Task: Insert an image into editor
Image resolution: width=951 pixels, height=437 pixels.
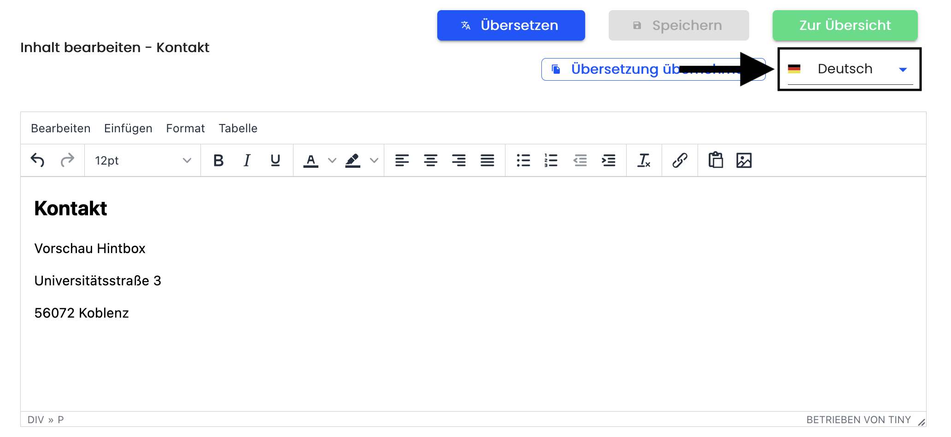Action: 744,160
